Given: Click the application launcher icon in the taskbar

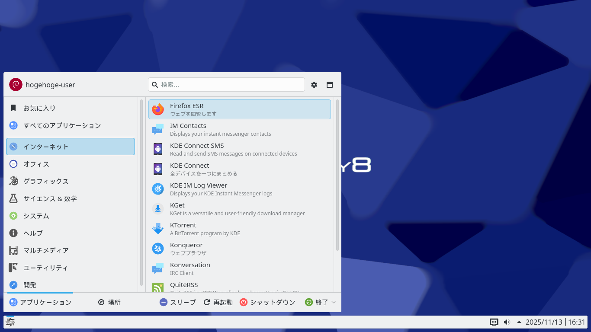Looking at the screenshot, I should coord(10,322).
